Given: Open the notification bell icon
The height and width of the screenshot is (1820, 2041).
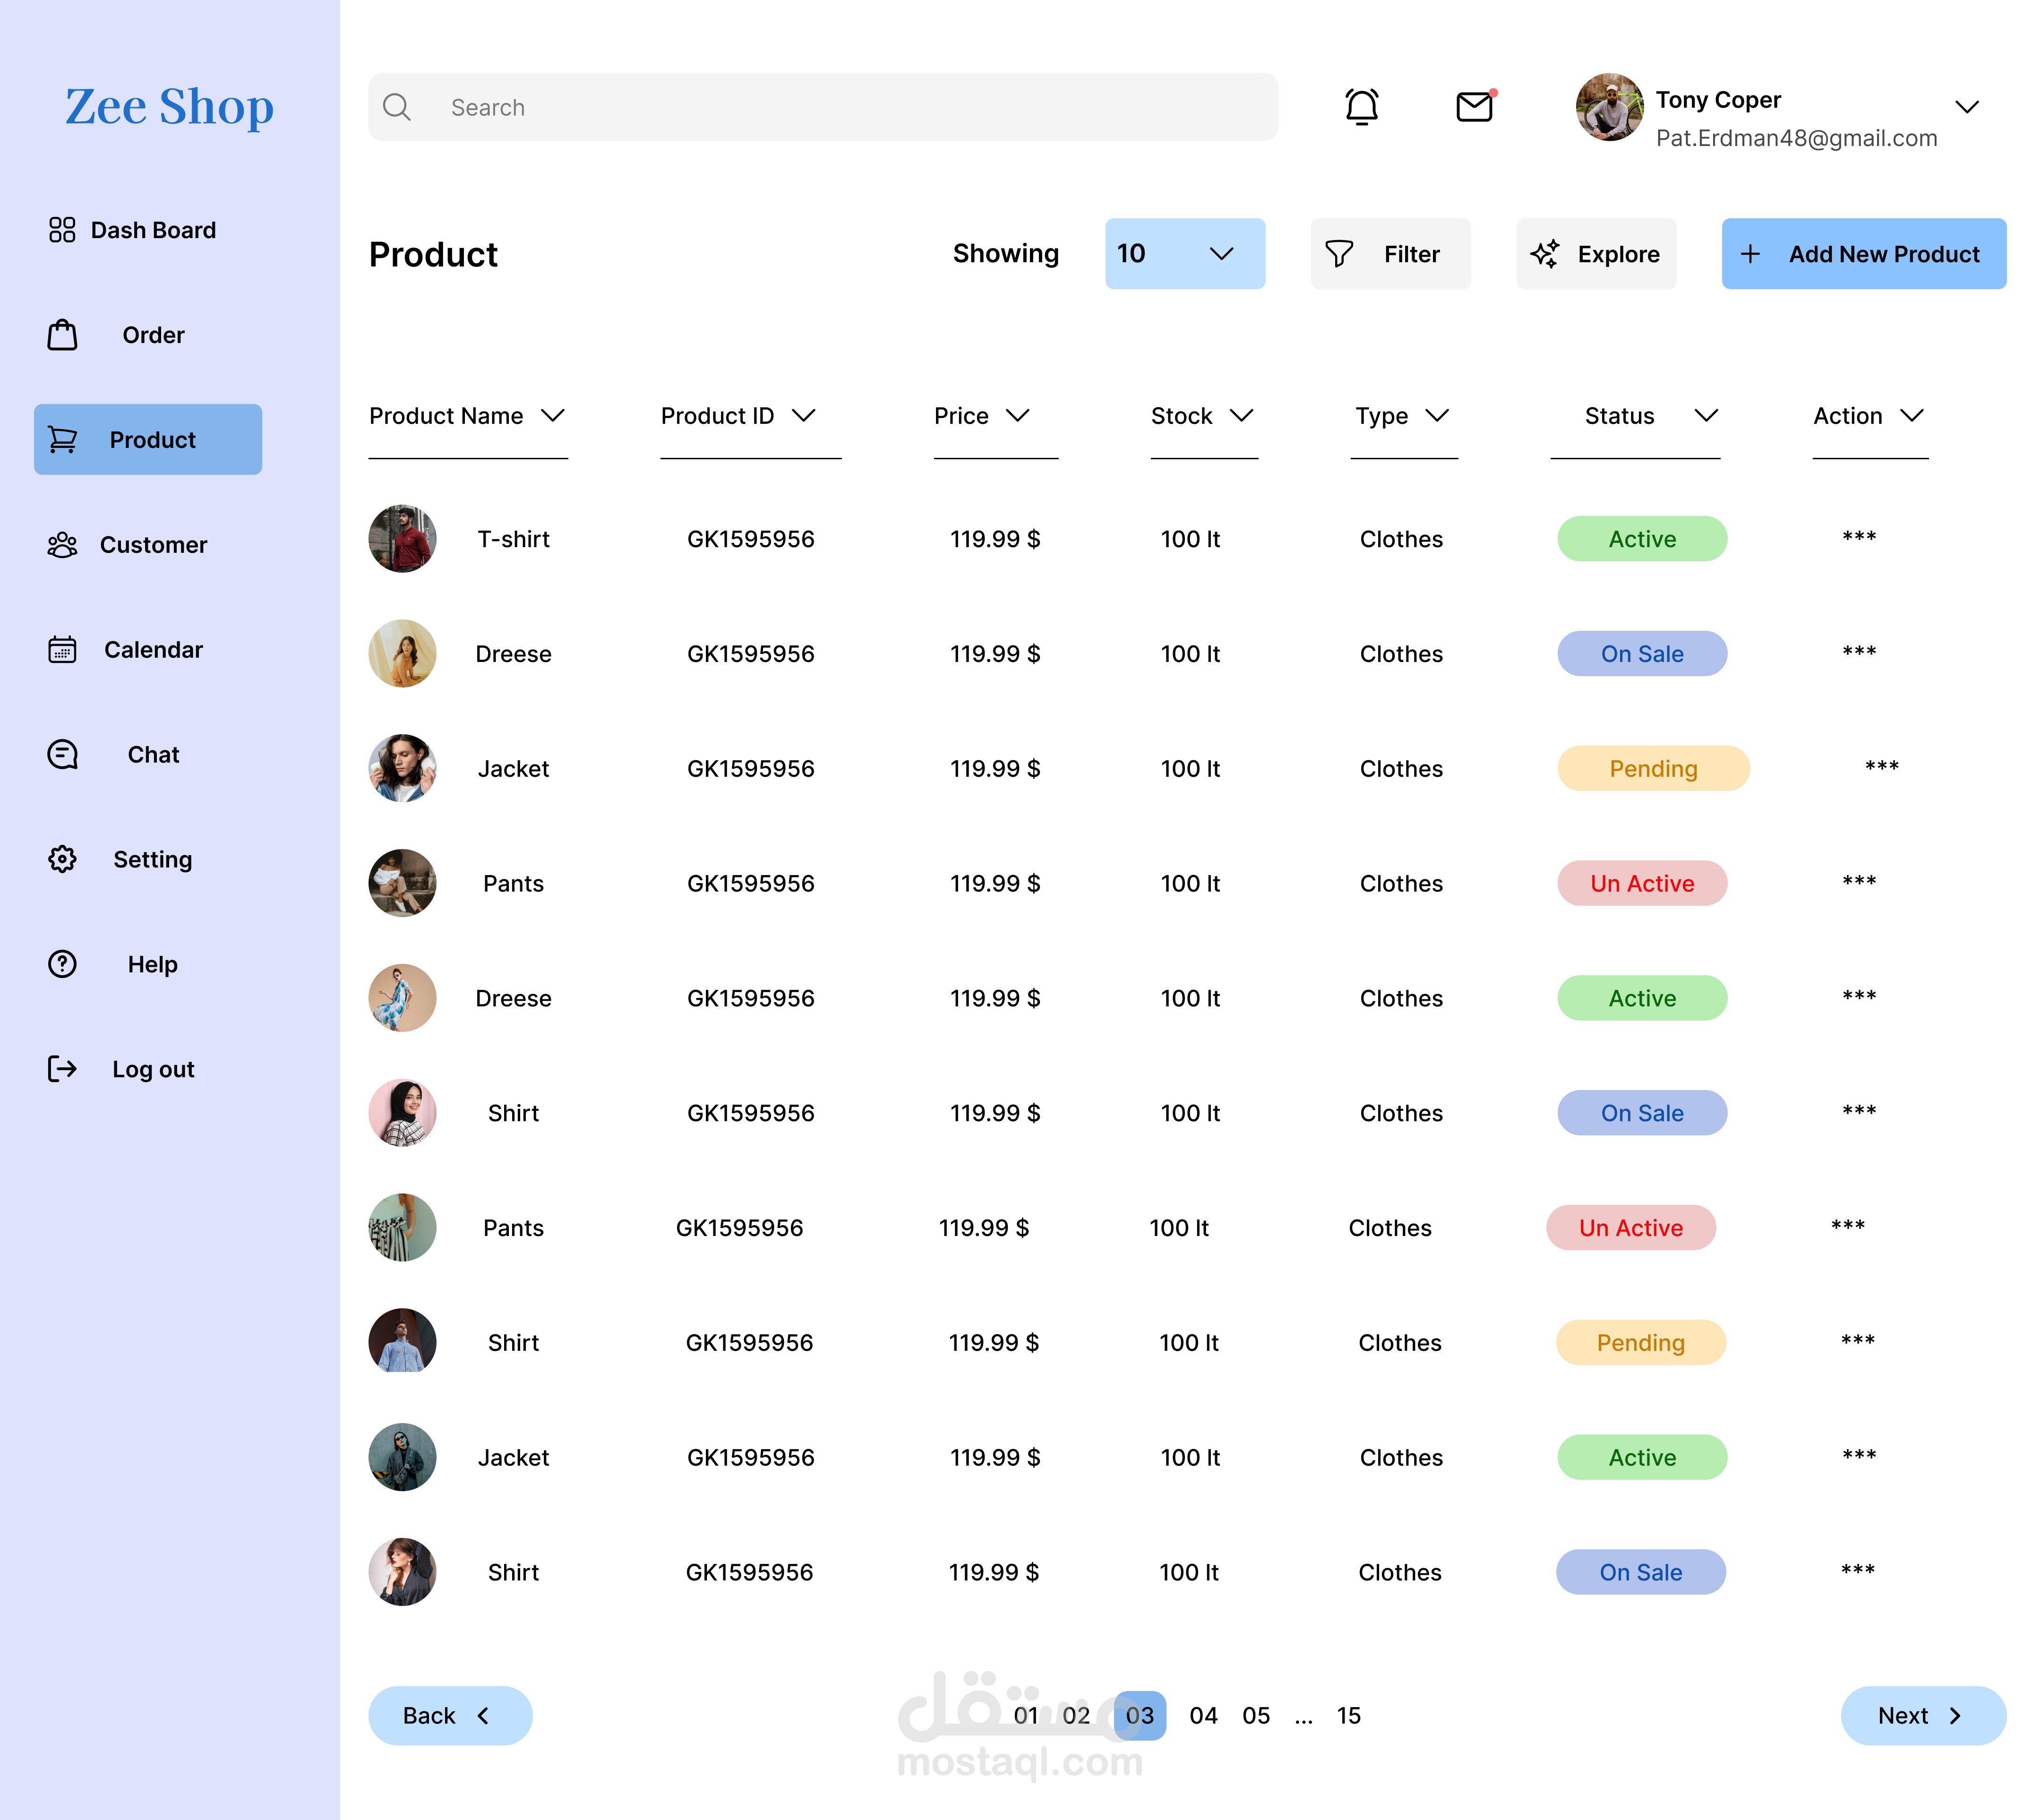Looking at the screenshot, I should (x=1361, y=107).
